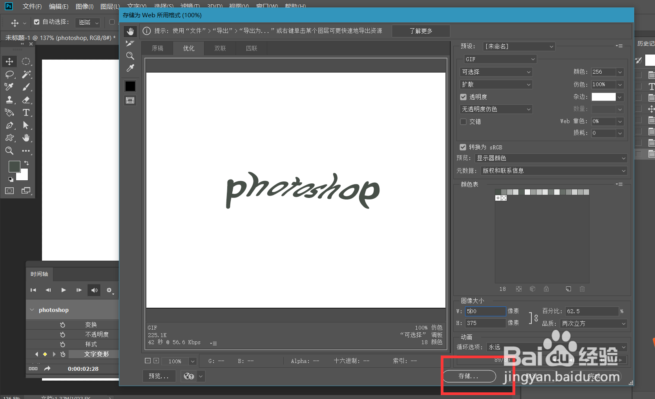Switch to the 2-Up tab
This screenshot has width=655, height=399.
tap(220, 48)
